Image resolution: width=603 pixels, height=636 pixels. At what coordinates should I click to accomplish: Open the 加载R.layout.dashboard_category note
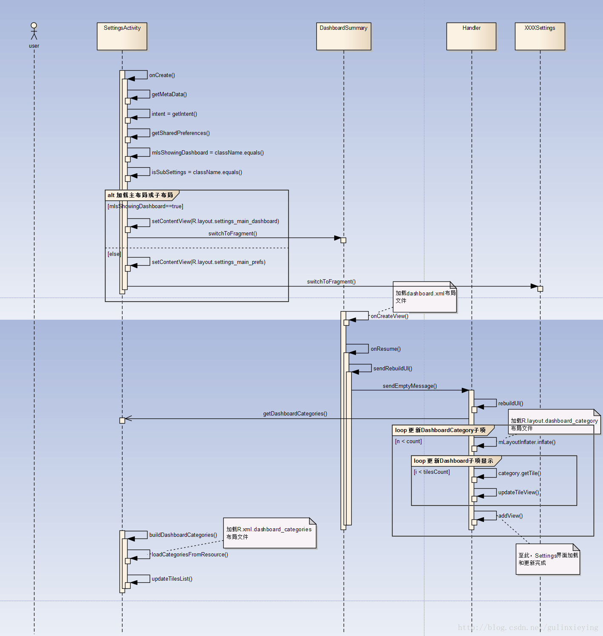tap(555, 422)
